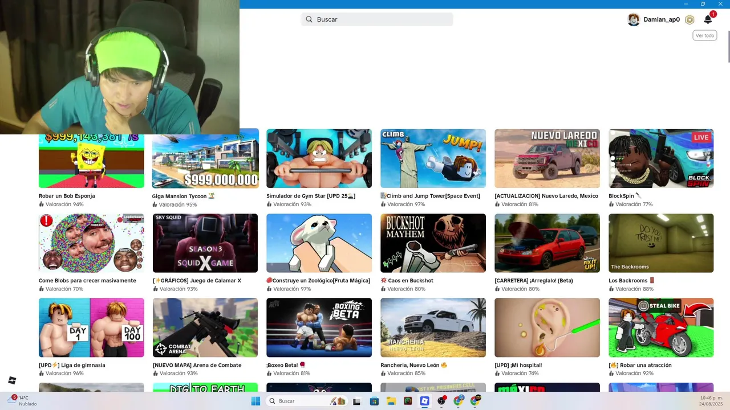Focus the Buscar search field at top
730x410 pixels.
377,19
